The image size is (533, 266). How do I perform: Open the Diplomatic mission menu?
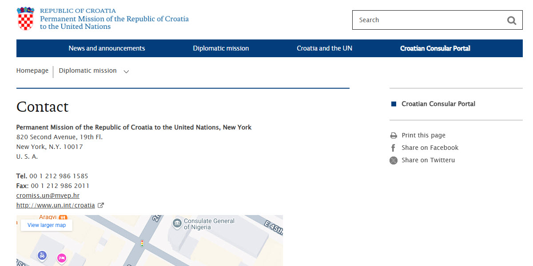[221, 48]
